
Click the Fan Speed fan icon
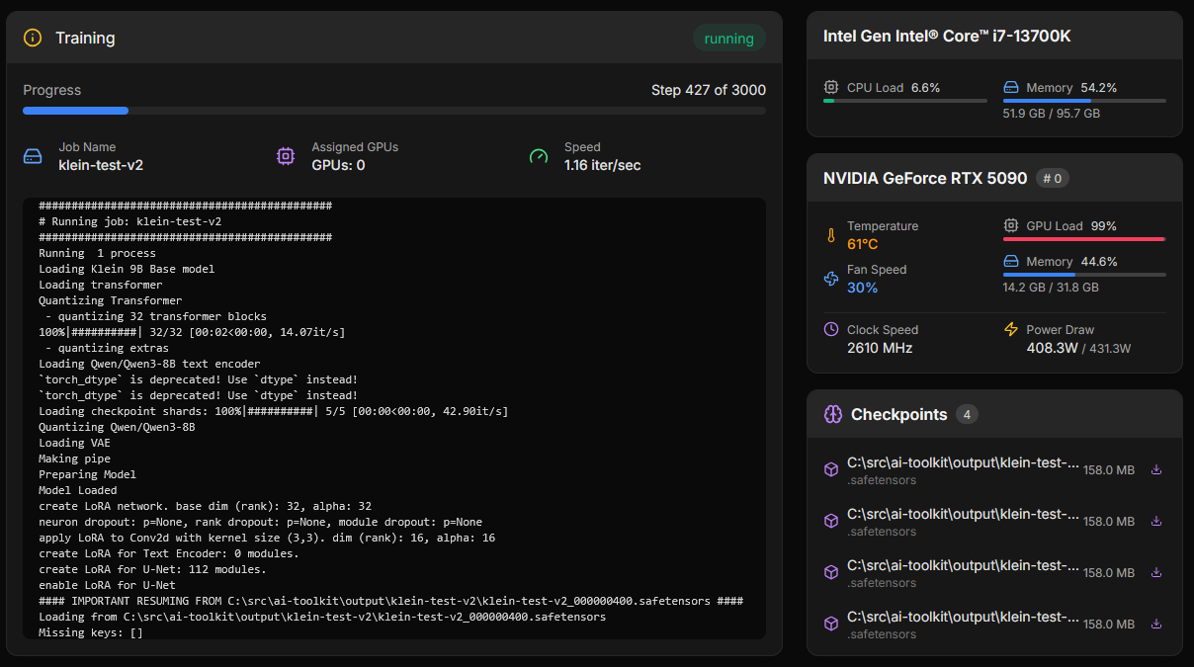click(830, 279)
